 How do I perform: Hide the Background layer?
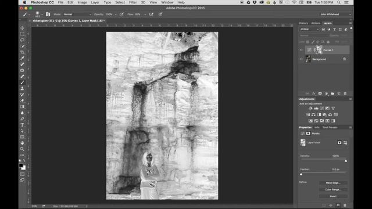pyautogui.click(x=301, y=59)
